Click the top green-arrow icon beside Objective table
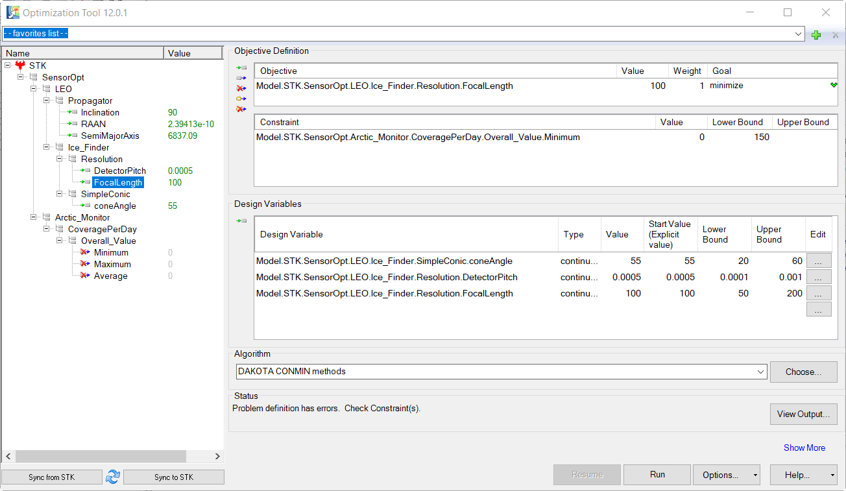This screenshot has width=846, height=491. 241,67
